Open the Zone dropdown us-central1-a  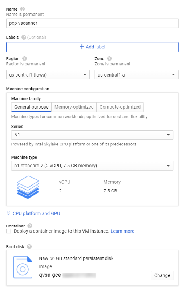pyautogui.click(x=137, y=75)
